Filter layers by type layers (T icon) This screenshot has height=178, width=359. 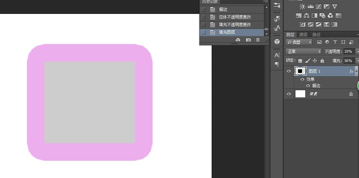pos(335,42)
